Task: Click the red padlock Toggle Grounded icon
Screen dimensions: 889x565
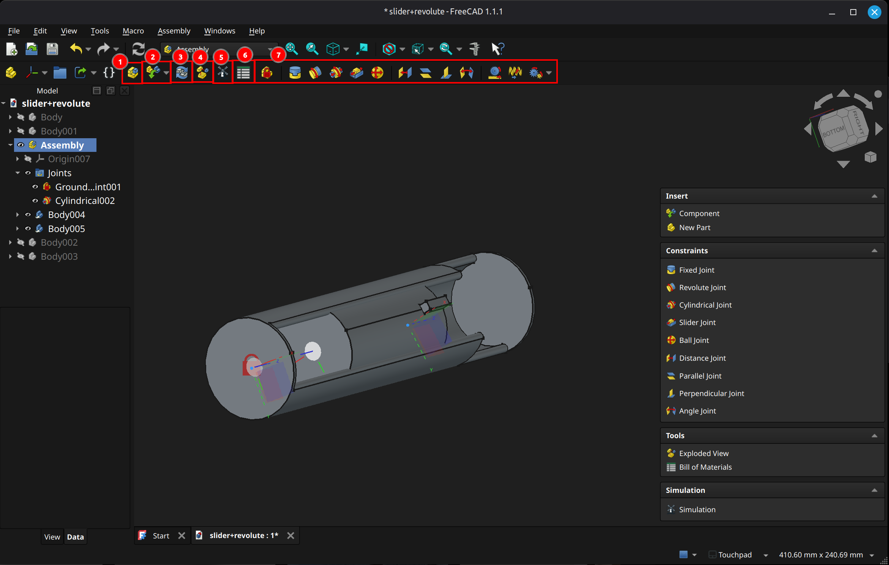Action: (267, 72)
